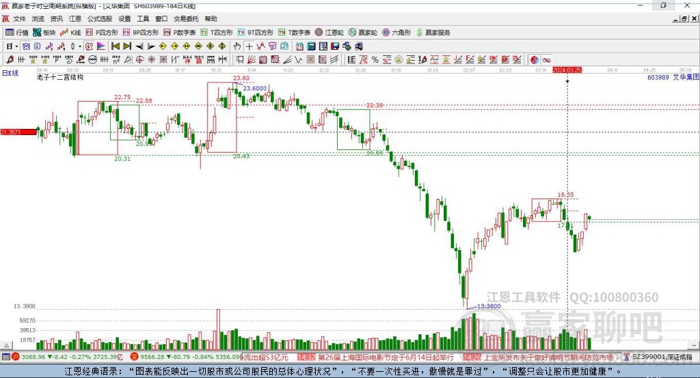Open the 帮助 menu
Image resolution: width=700 pixels, height=378 pixels.
[x=211, y=18]
